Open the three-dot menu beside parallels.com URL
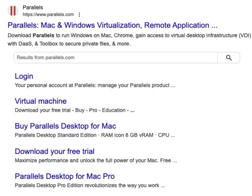Screen dimensions: 252x196 click(79, 14)
